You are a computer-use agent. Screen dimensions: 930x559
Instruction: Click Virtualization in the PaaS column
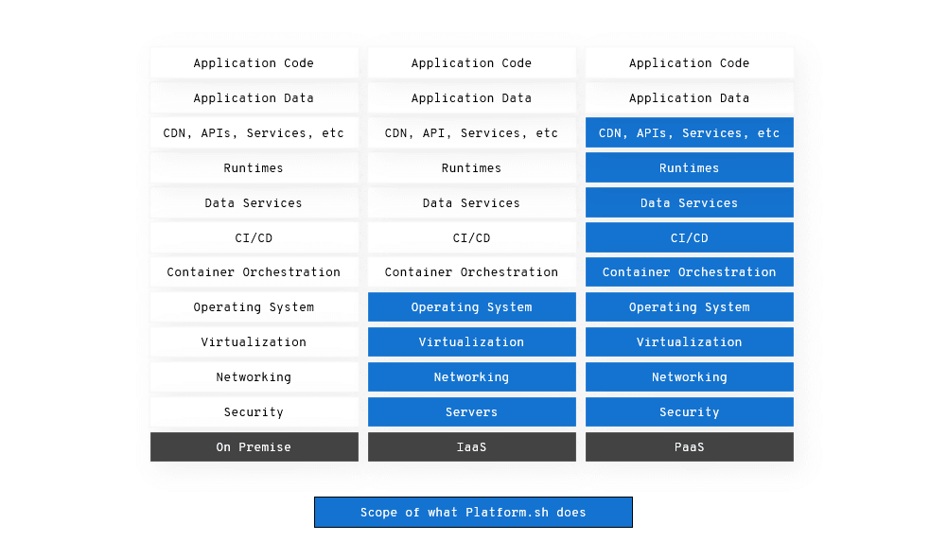pyautogui.click(x=689, y=341)
